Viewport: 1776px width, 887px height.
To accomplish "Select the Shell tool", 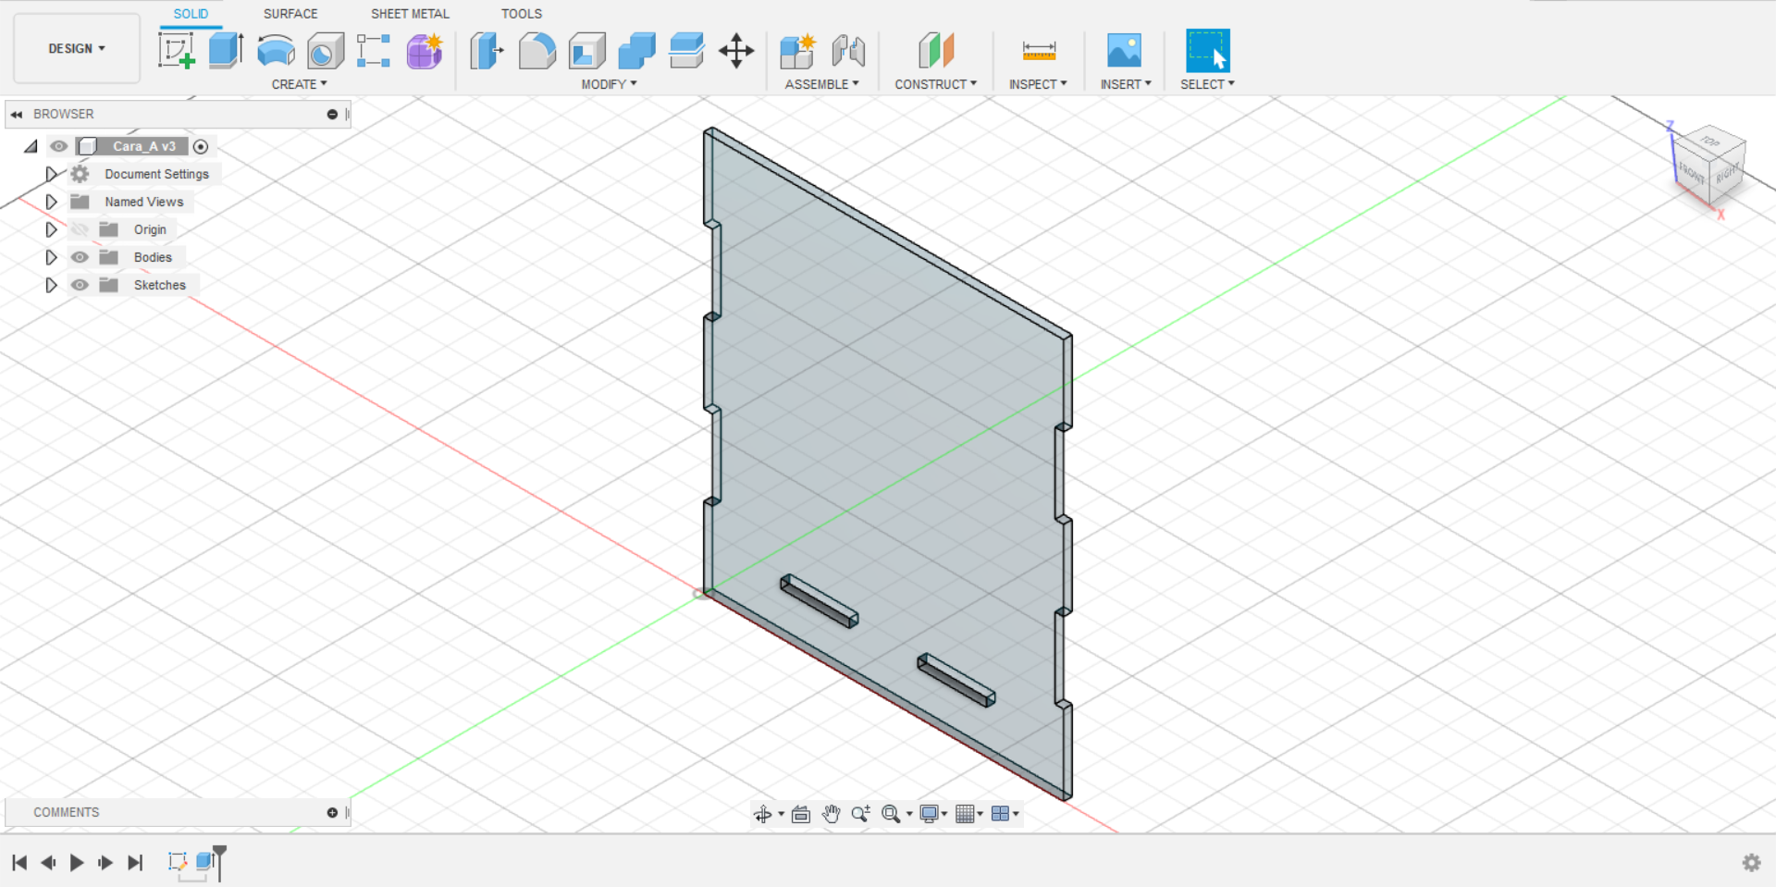I will click(x=586, y=50).
